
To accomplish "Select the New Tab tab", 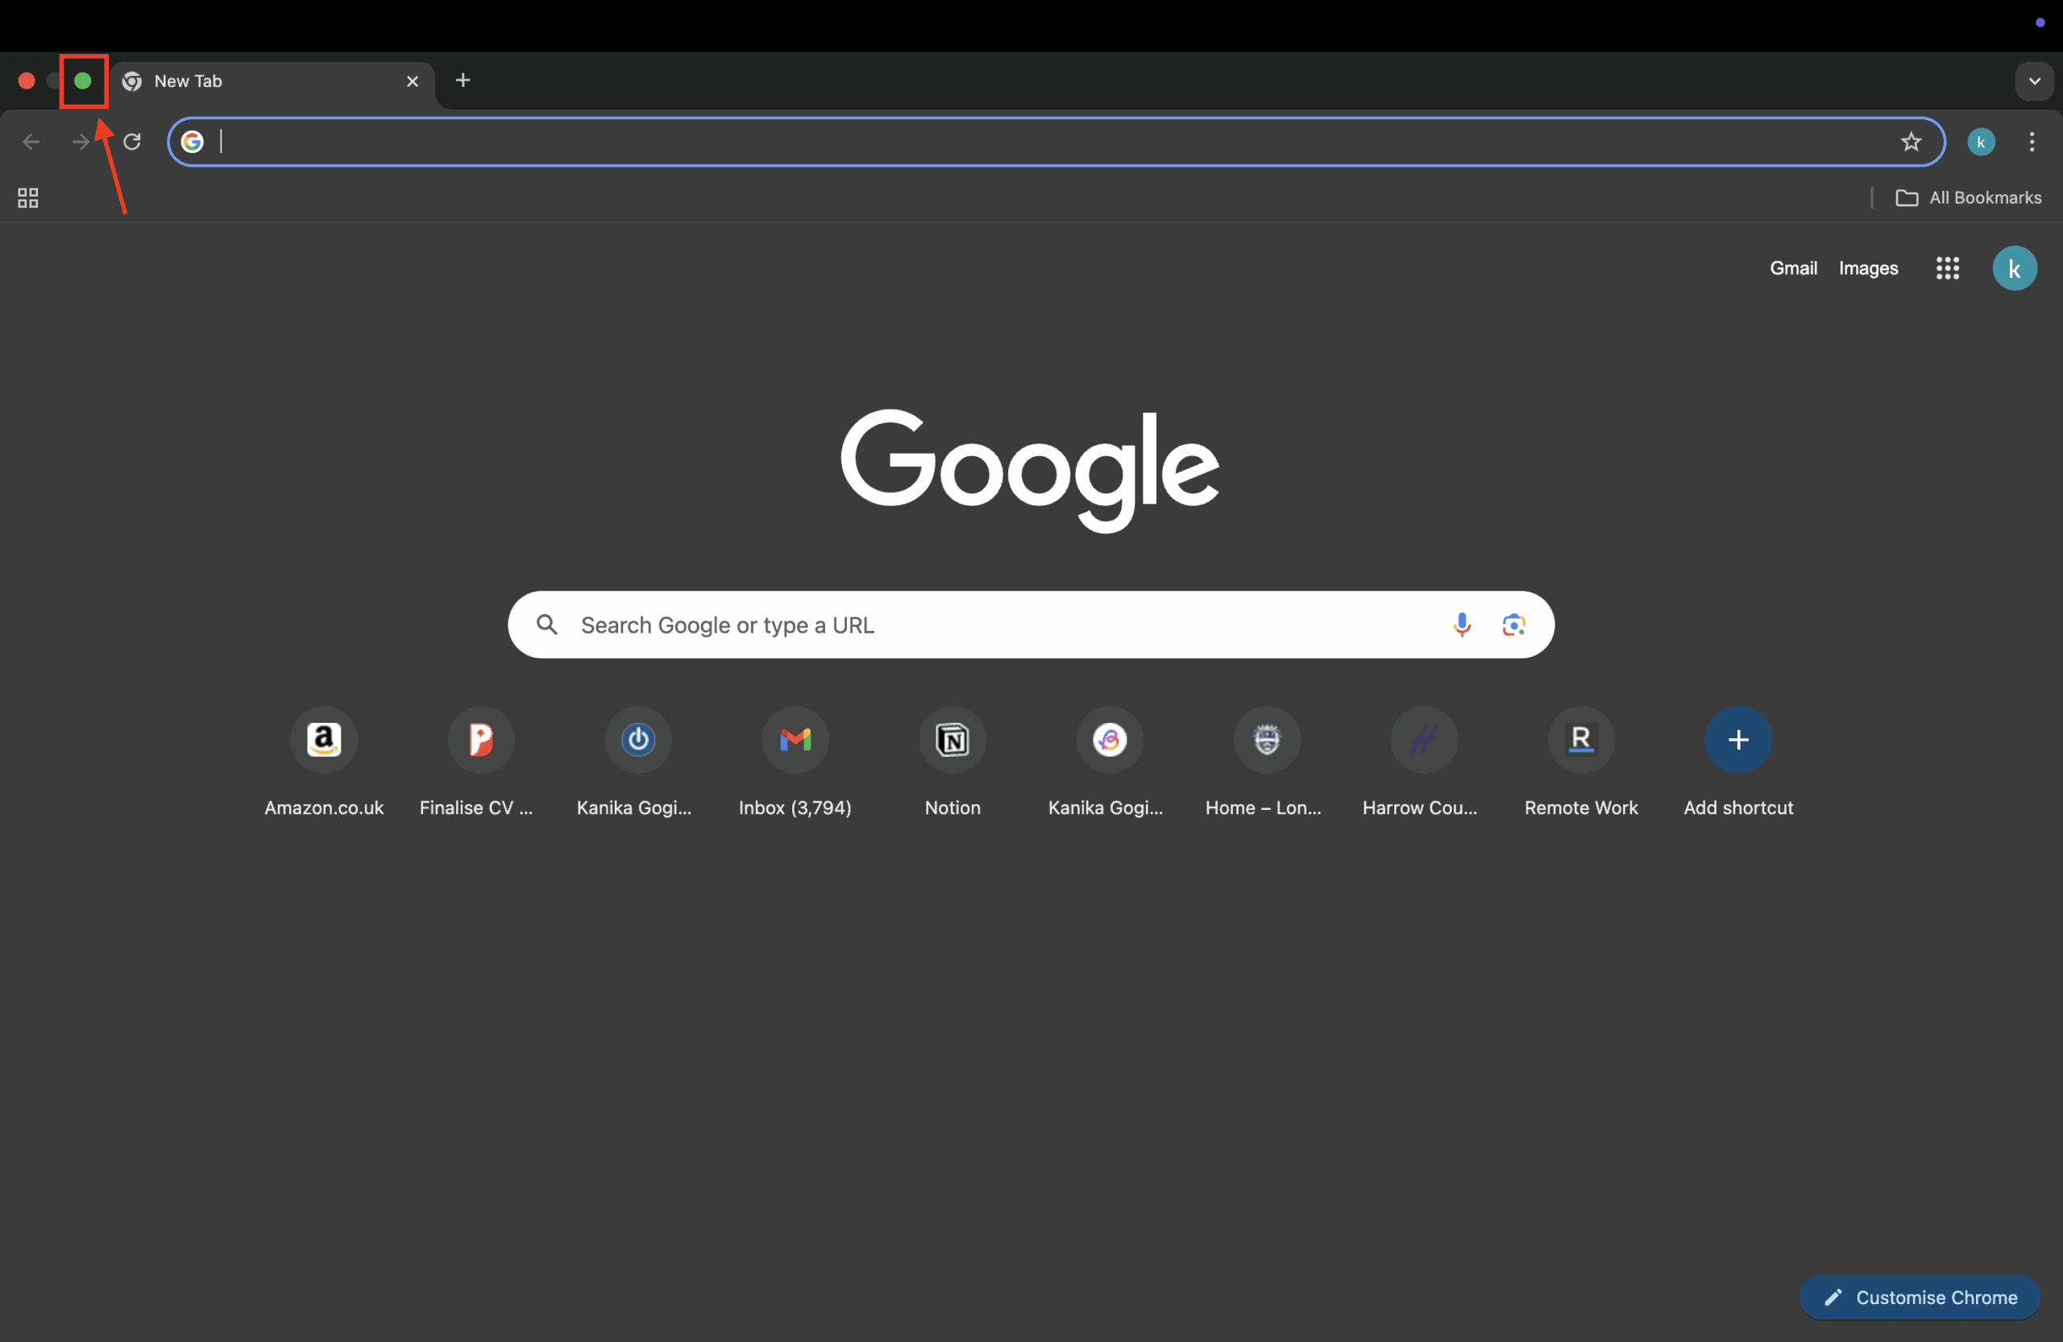I will coord(260,81).
